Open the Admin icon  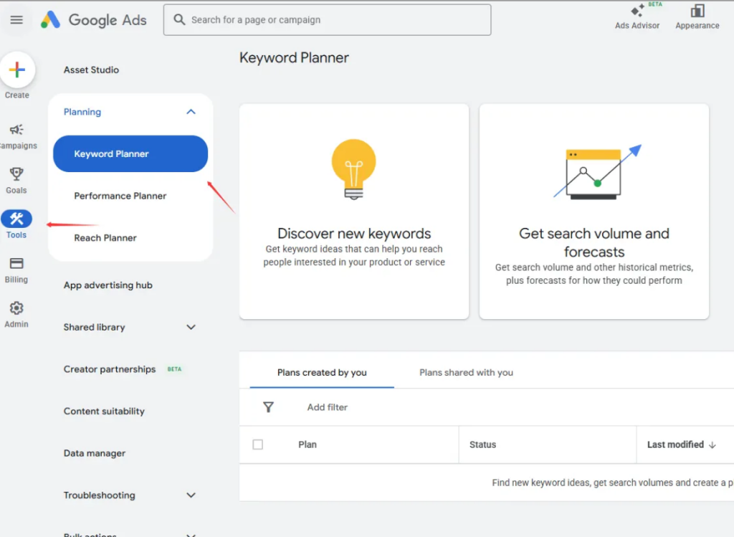[x=16, y=309]
